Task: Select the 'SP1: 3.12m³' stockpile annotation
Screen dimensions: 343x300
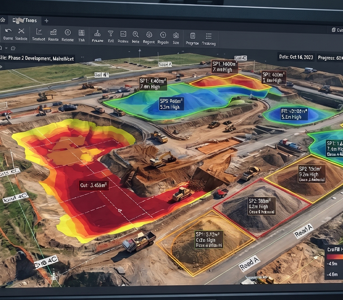Action: [209, 240]
